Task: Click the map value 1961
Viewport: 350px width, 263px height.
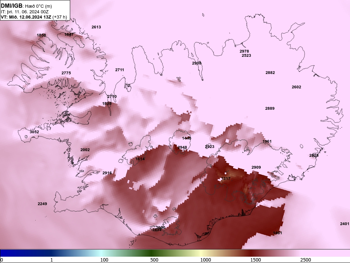Action: point(267,141)
